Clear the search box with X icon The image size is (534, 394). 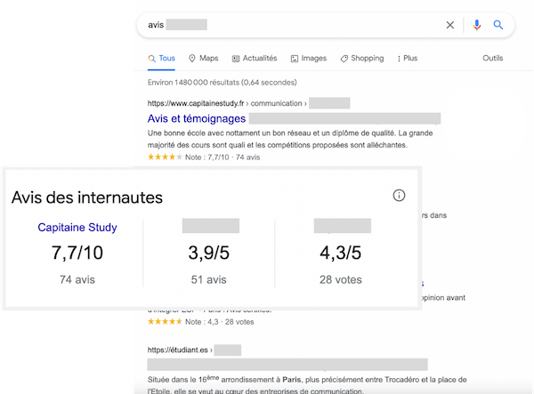(449, 25)
